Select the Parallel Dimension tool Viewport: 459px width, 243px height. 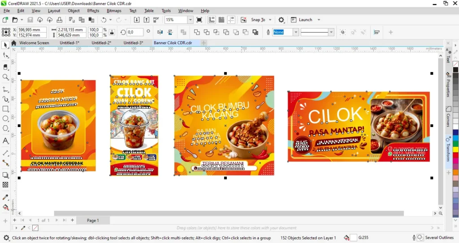tap(5, 153)
